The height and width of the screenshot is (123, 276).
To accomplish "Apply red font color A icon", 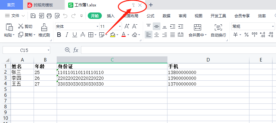I will pos(124,35).
